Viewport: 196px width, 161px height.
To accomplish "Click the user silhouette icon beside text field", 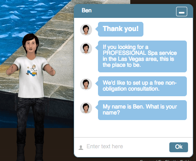I will (81, 147).
